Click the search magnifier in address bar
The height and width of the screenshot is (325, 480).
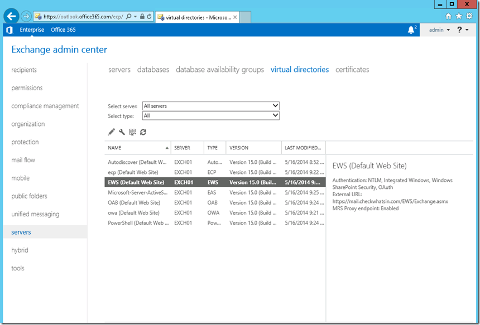[x=129, y=17]
